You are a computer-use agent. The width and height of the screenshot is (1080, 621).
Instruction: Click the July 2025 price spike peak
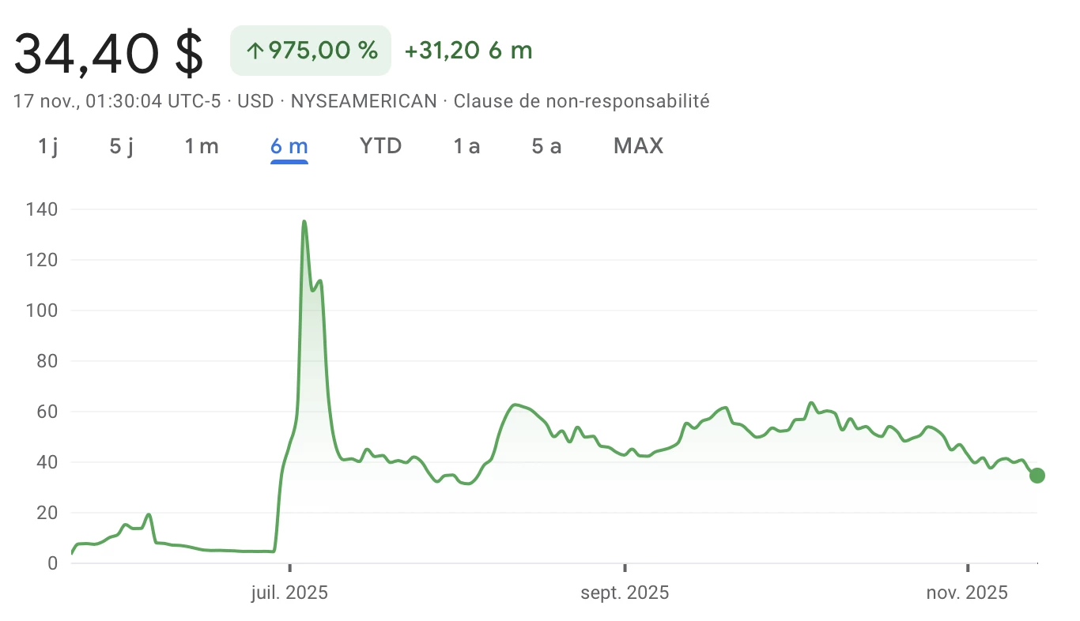(x=304, y=222)
